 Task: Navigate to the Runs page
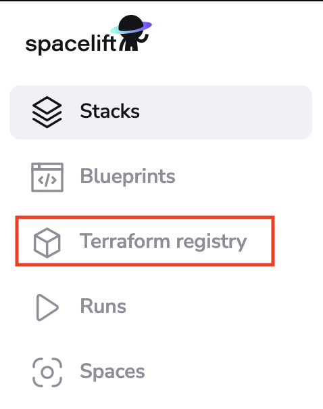(161, 307)
